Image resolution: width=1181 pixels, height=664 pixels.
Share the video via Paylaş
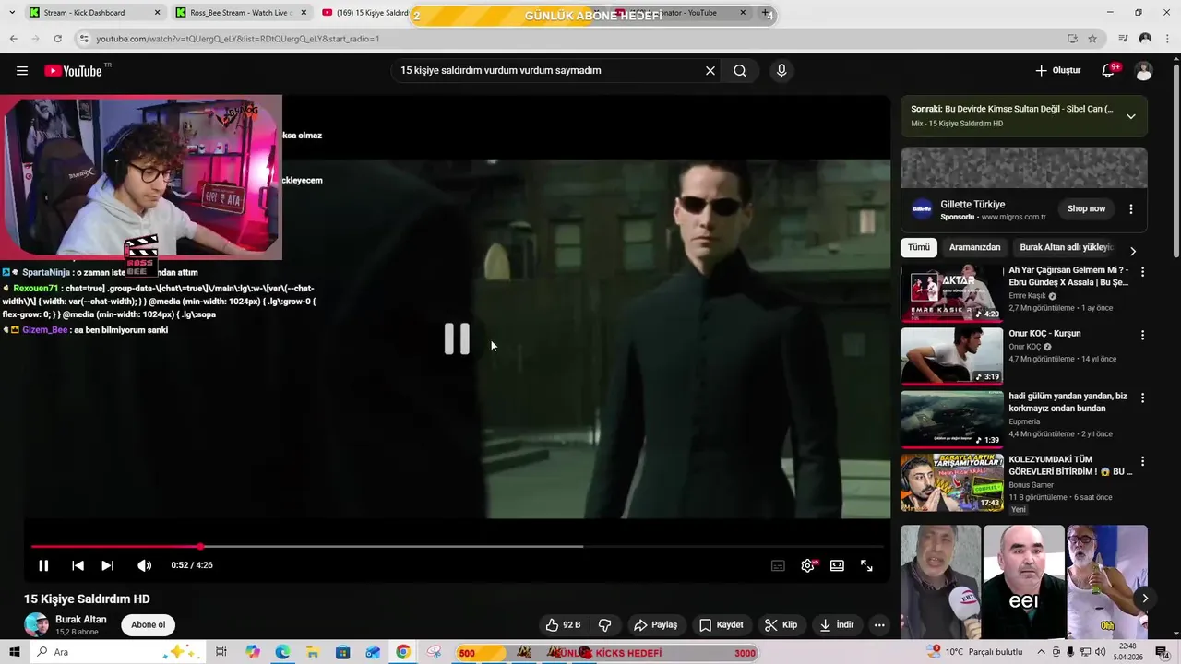coord(656,625)
